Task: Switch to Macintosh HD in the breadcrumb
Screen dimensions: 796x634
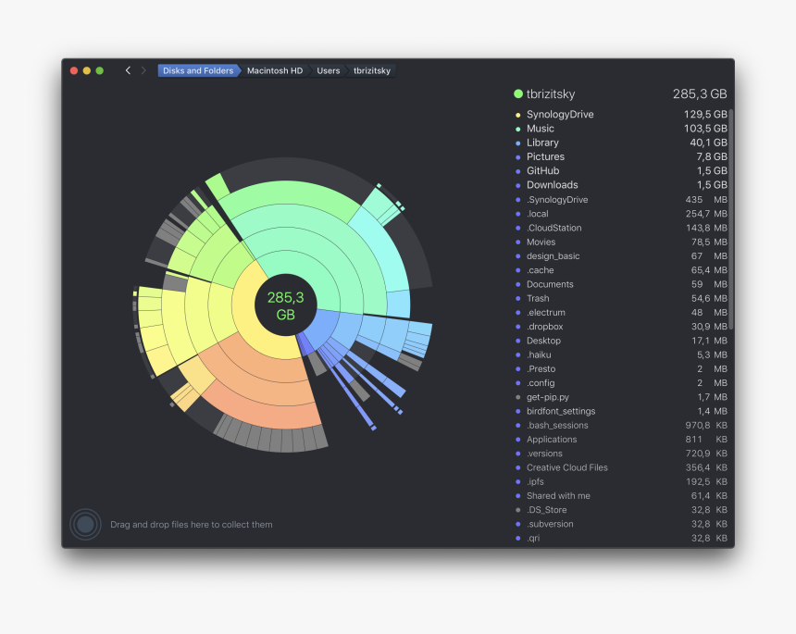Action: 274,69
